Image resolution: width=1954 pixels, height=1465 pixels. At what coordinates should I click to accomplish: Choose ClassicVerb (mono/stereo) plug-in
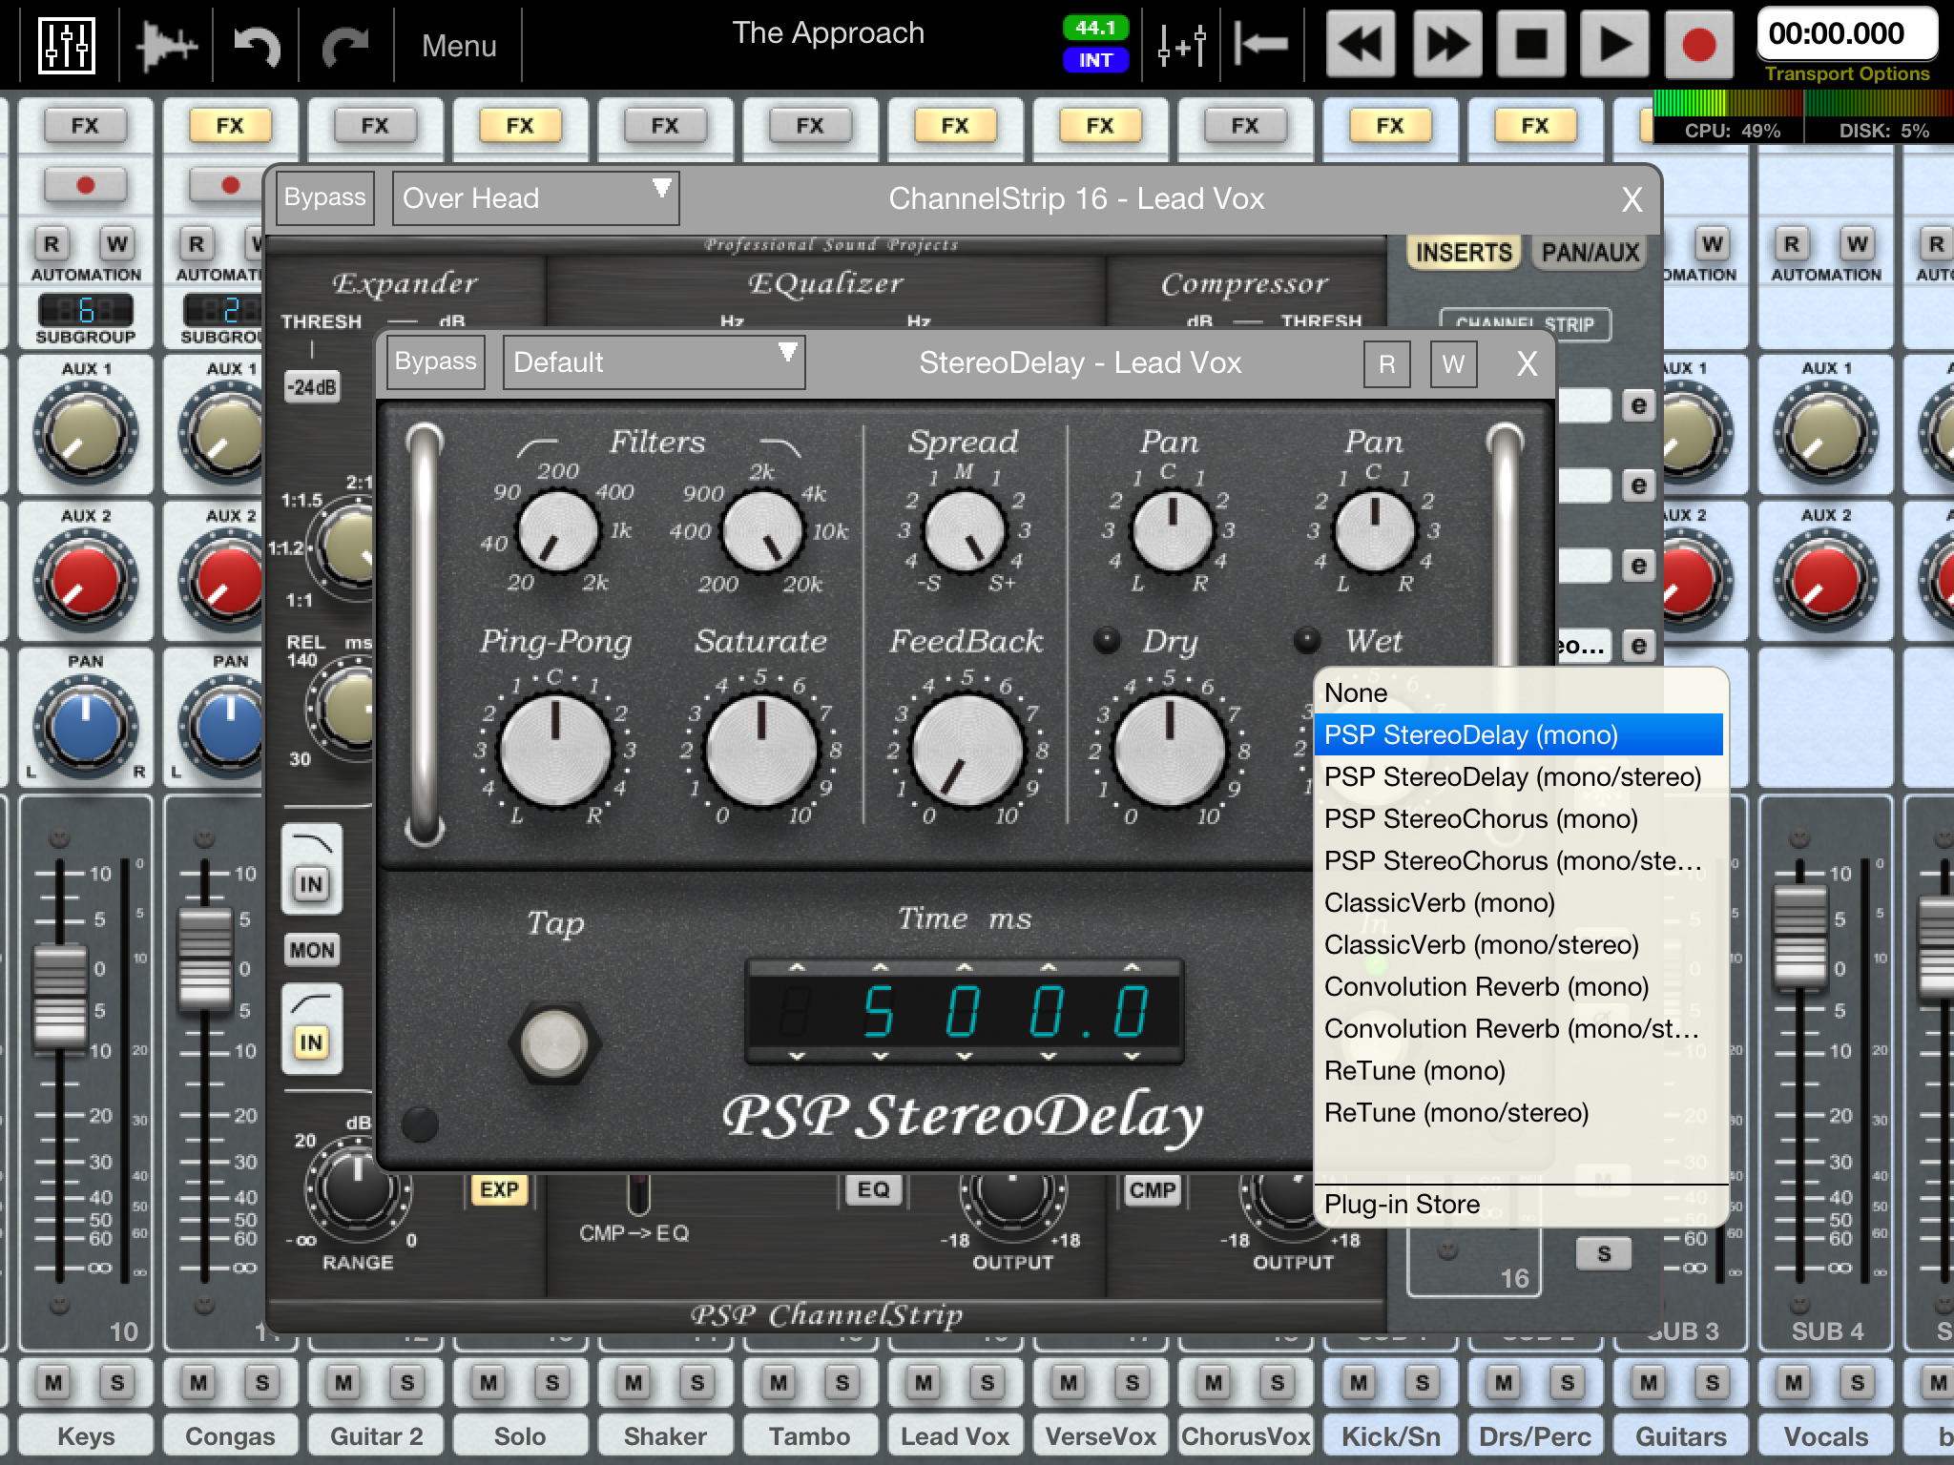(1519, 945)
